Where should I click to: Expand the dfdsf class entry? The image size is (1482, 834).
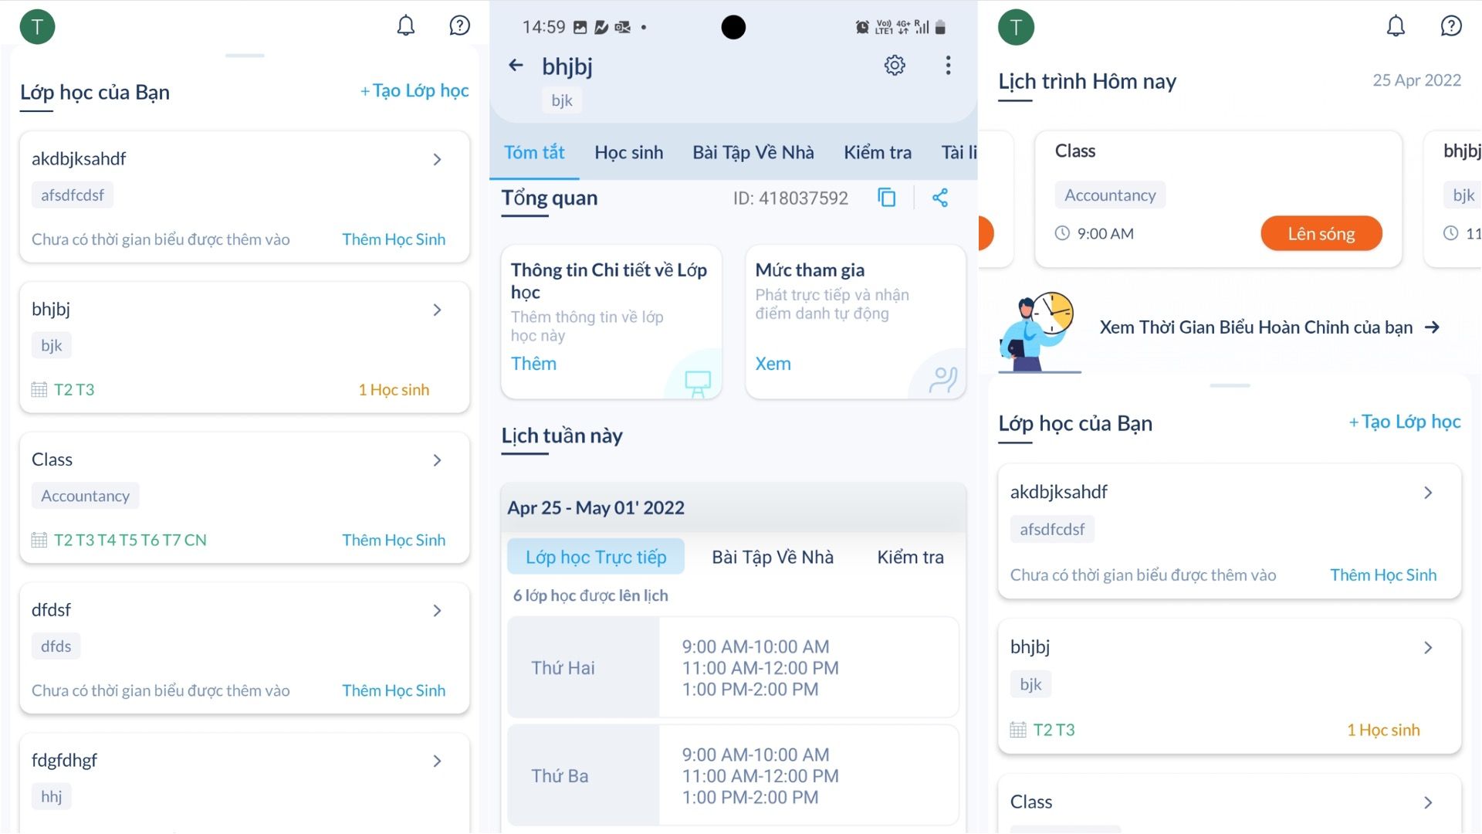click(437, 609)
